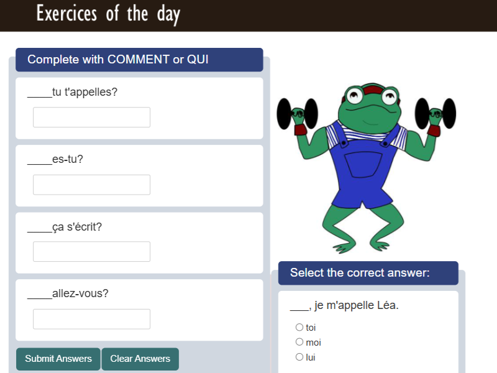The width and height of the screenshot is (497, 373).
Task: Click the '____tu t'appelles?' question text
Action: coord(73,92)
